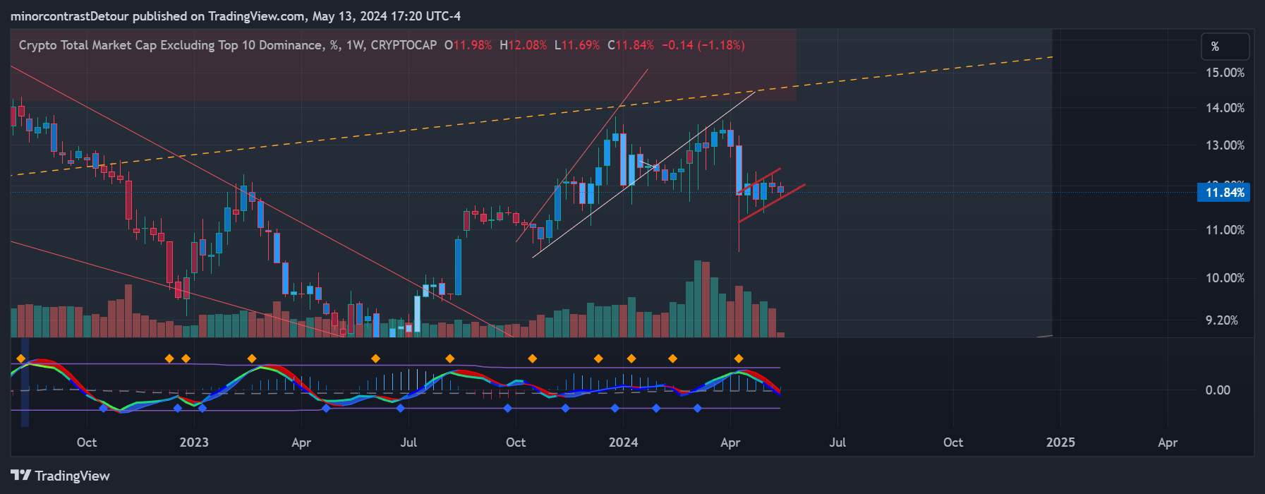Click the leftmost orange diamond indicator marker
Image resolution: width=1265 pixels, height=494 pixels.
[x=21, y=359]
